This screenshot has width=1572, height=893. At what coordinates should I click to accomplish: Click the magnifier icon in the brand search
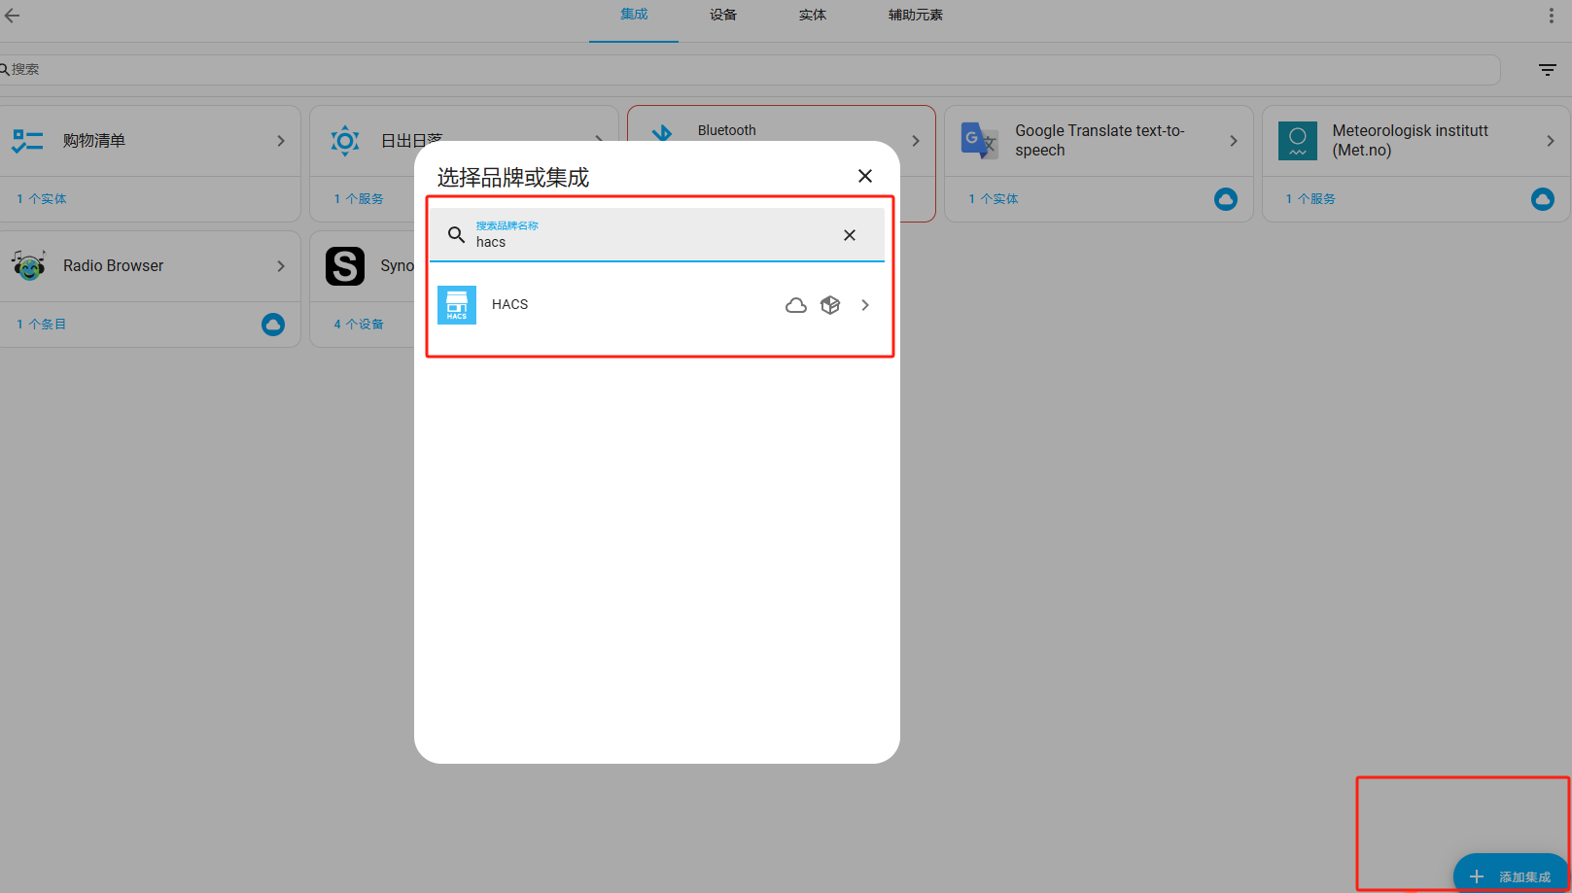click(456, 234)
